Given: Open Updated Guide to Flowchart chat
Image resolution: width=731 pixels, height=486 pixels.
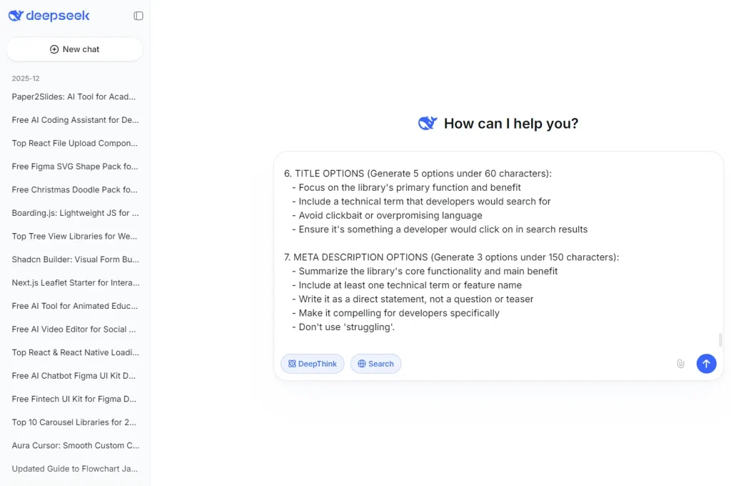Looking at the screenshot, I should (x=74, y=469).
